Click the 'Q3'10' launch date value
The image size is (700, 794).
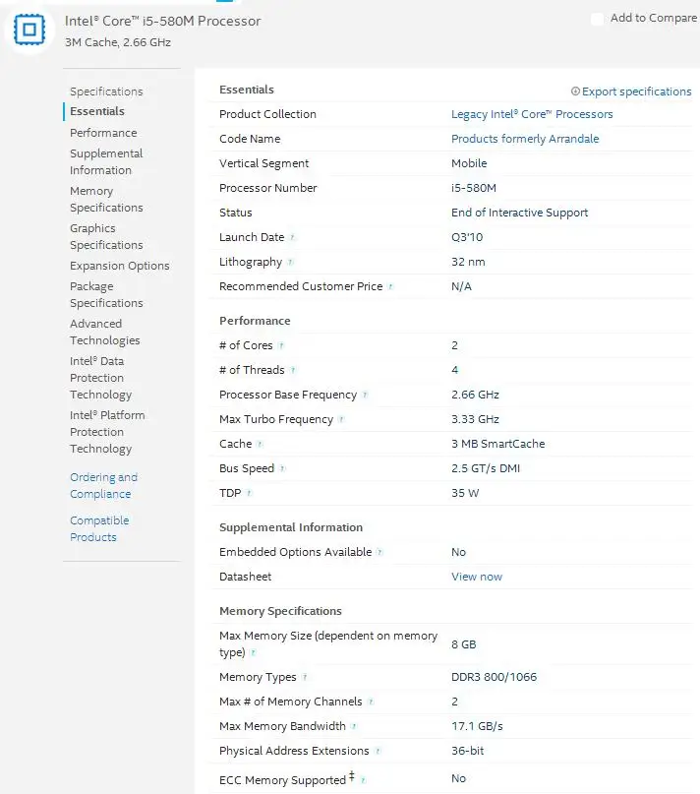[467, 237]
